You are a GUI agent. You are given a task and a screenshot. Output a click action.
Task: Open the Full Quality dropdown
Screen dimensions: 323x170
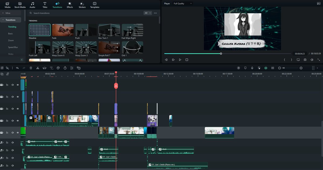(183, 4)
